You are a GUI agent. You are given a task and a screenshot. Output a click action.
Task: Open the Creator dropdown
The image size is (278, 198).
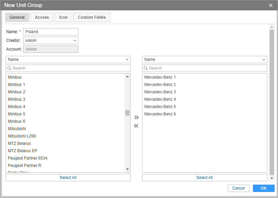tap(51, 40)
